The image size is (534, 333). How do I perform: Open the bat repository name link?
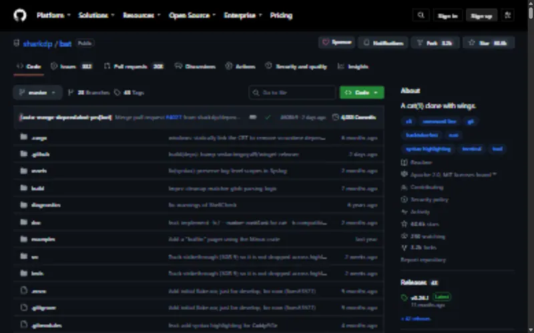[x=65, y=43]
